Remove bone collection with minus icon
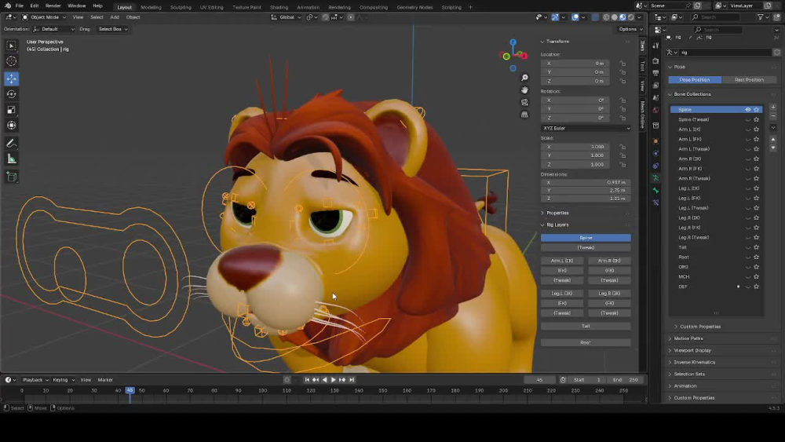 click(773, 116)
